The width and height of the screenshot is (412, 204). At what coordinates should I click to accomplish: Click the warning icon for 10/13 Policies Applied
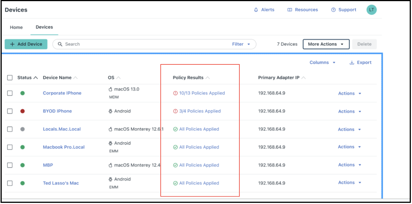[x=175, y=93]
